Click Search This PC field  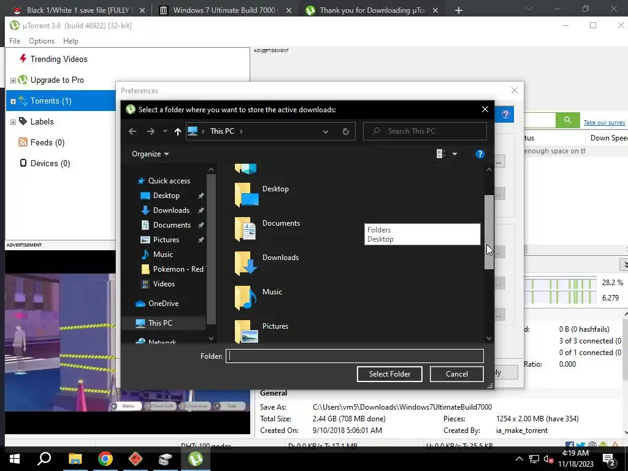(x=425, y=131)
